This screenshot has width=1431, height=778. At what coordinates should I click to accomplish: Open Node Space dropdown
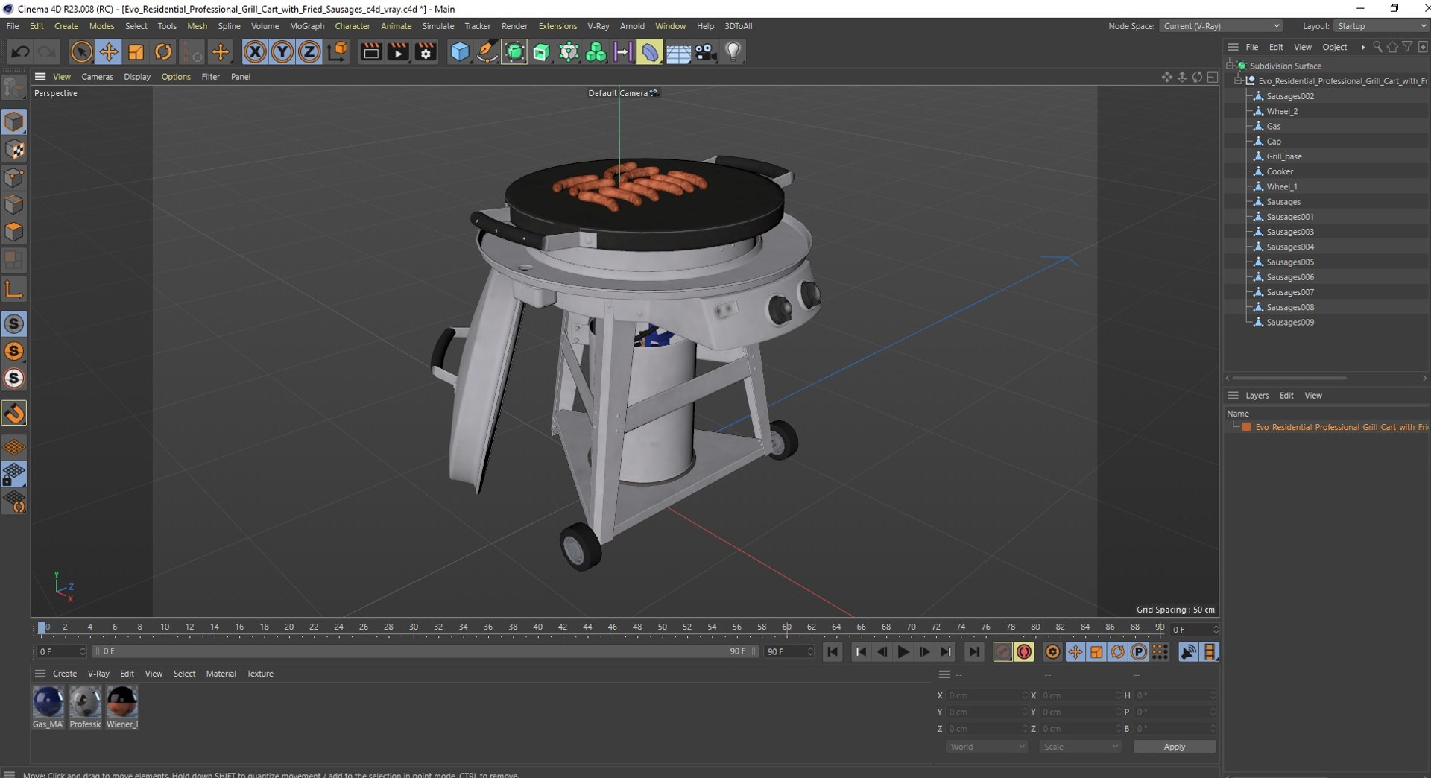click(x=1220, y=26)
